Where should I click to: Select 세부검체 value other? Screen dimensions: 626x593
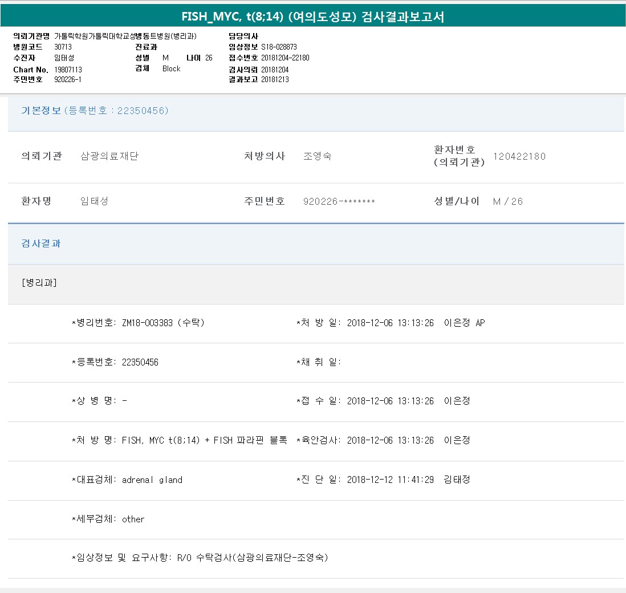tap(133, 519)
